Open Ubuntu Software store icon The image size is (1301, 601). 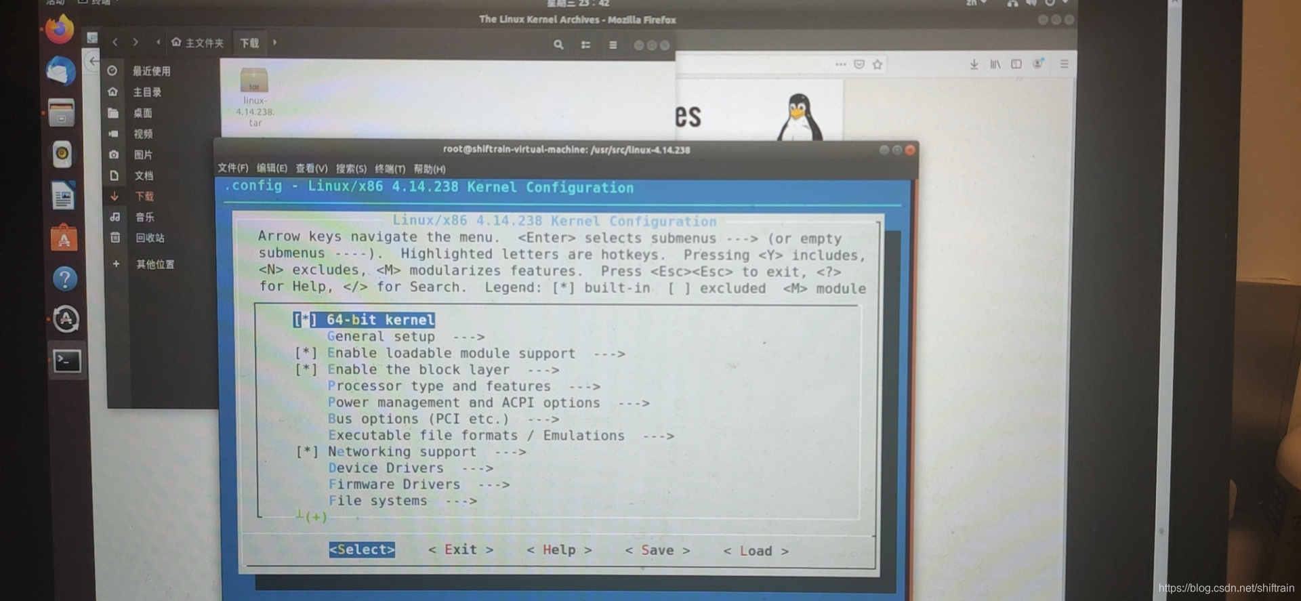(64, 238)
